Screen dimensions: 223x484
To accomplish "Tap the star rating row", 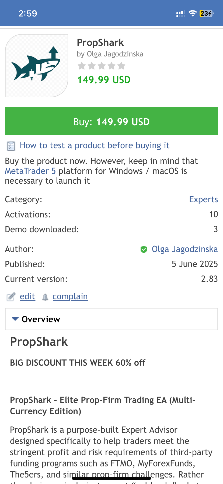I will pyautogui.click(x=102, y=66).
